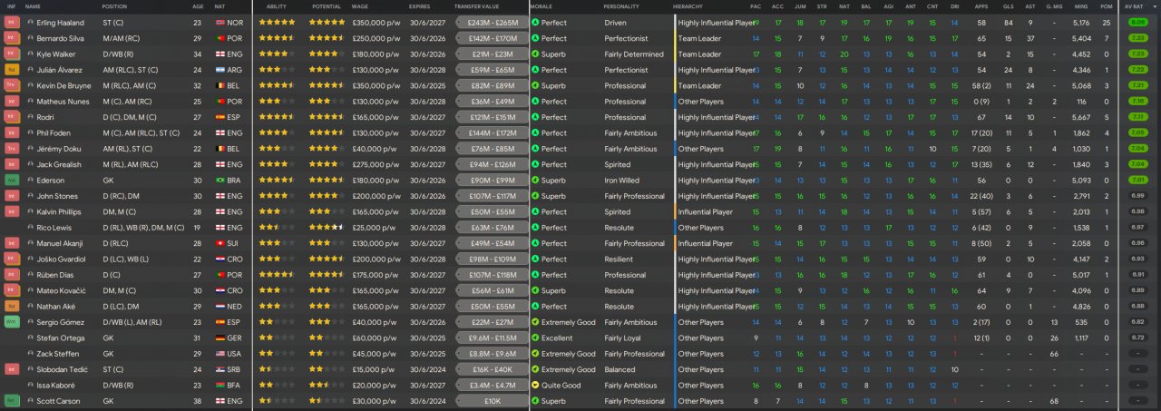Sort by the NAME column header
Screen dimensions: 1161x411
click(33, 6)
